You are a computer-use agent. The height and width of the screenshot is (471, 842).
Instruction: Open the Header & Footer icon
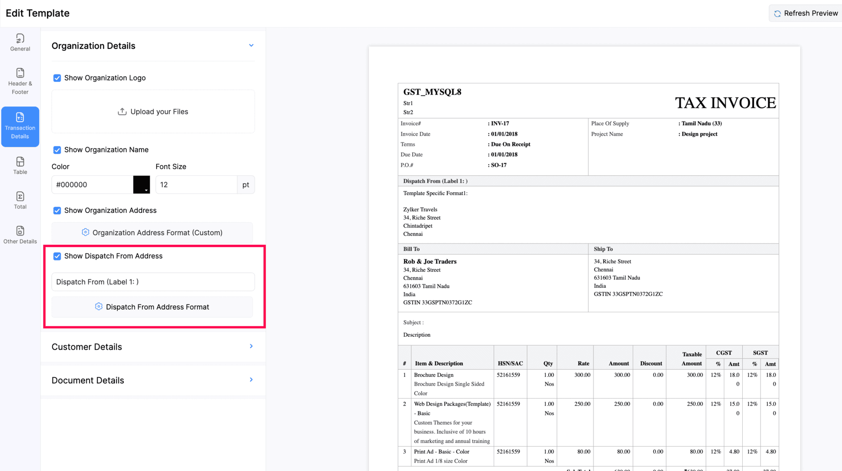pos(20,73)
